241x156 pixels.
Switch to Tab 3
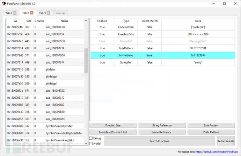[42, 13]
